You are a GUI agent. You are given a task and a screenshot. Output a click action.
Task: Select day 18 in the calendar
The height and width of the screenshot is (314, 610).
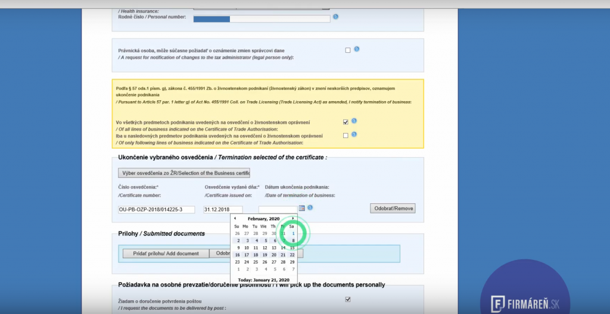256,255
